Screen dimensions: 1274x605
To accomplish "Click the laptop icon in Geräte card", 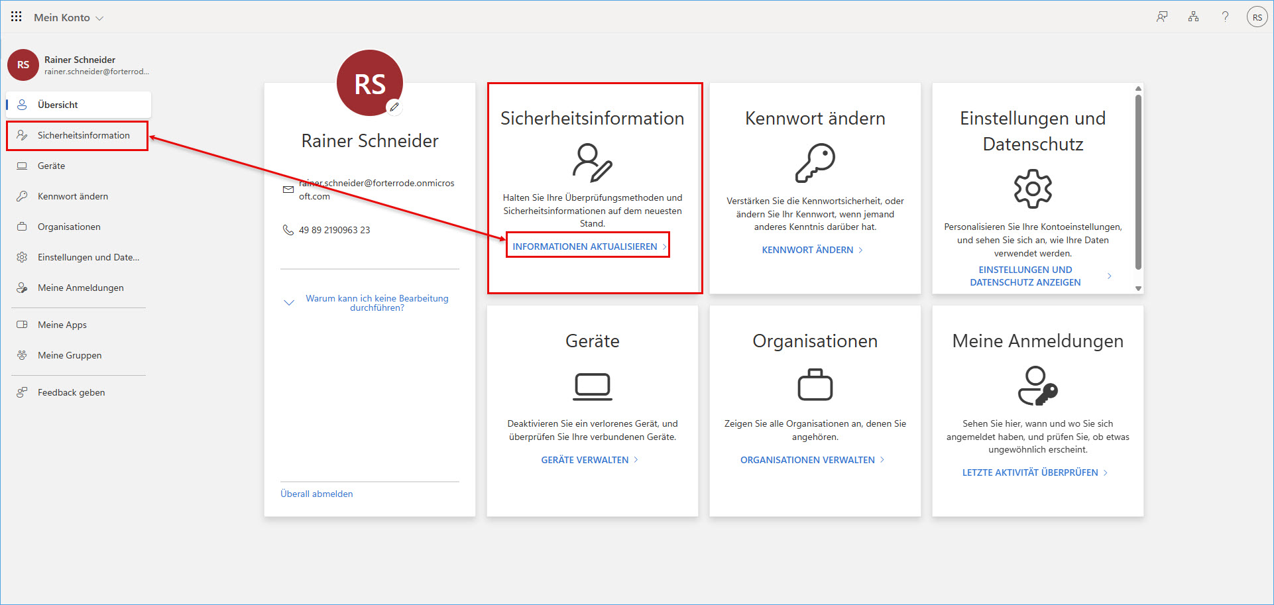I will point(593,387).
